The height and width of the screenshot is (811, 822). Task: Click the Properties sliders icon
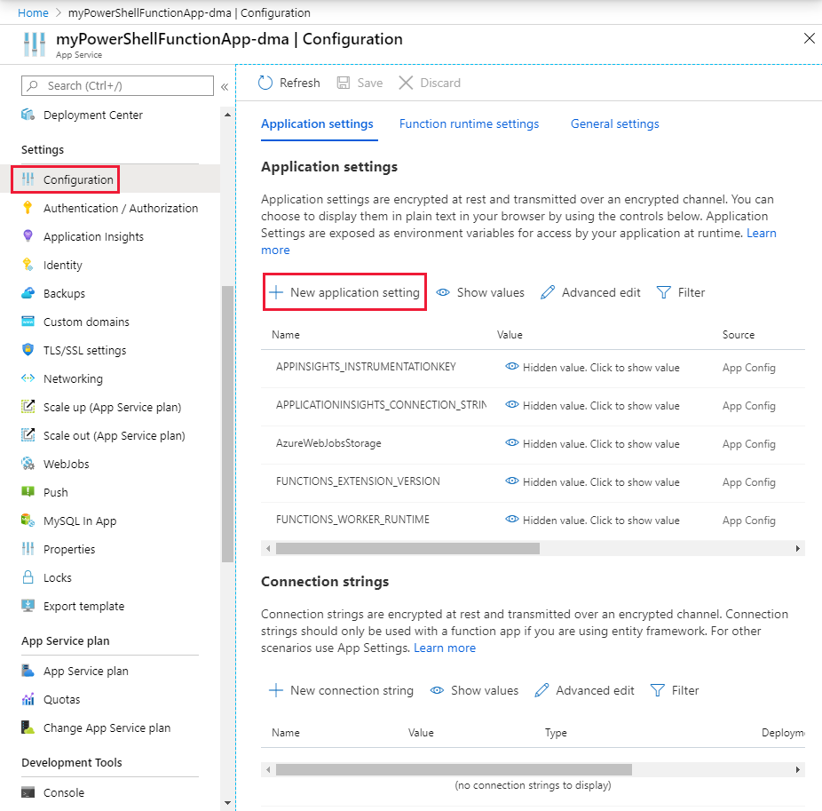[x=28, y=548]
